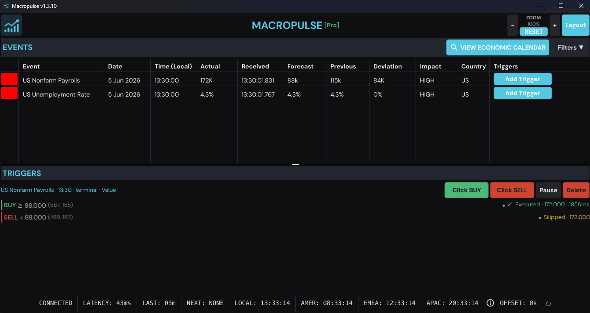Viewport: 590px width, 313px height.
Task: Click the NEXT: NONE status entry
Action: point(205,303)
